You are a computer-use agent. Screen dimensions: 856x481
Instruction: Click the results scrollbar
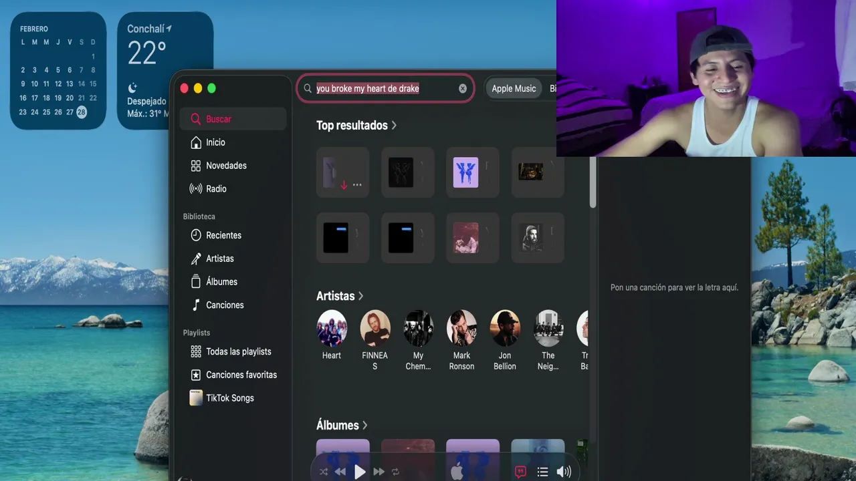pyautogui.click(x=593, y=182)
